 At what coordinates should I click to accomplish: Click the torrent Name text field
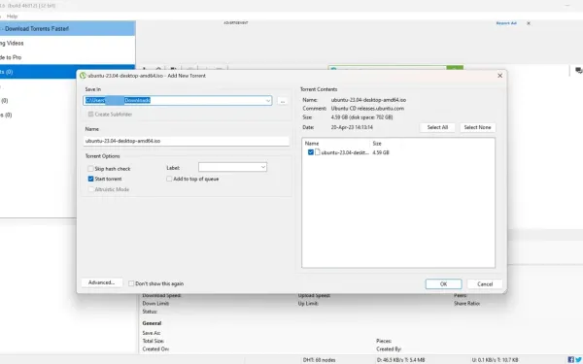tap(187, 141)
